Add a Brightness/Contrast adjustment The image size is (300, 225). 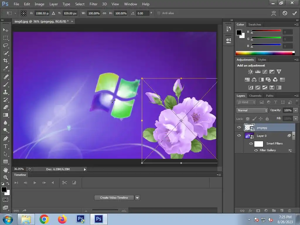250,72
